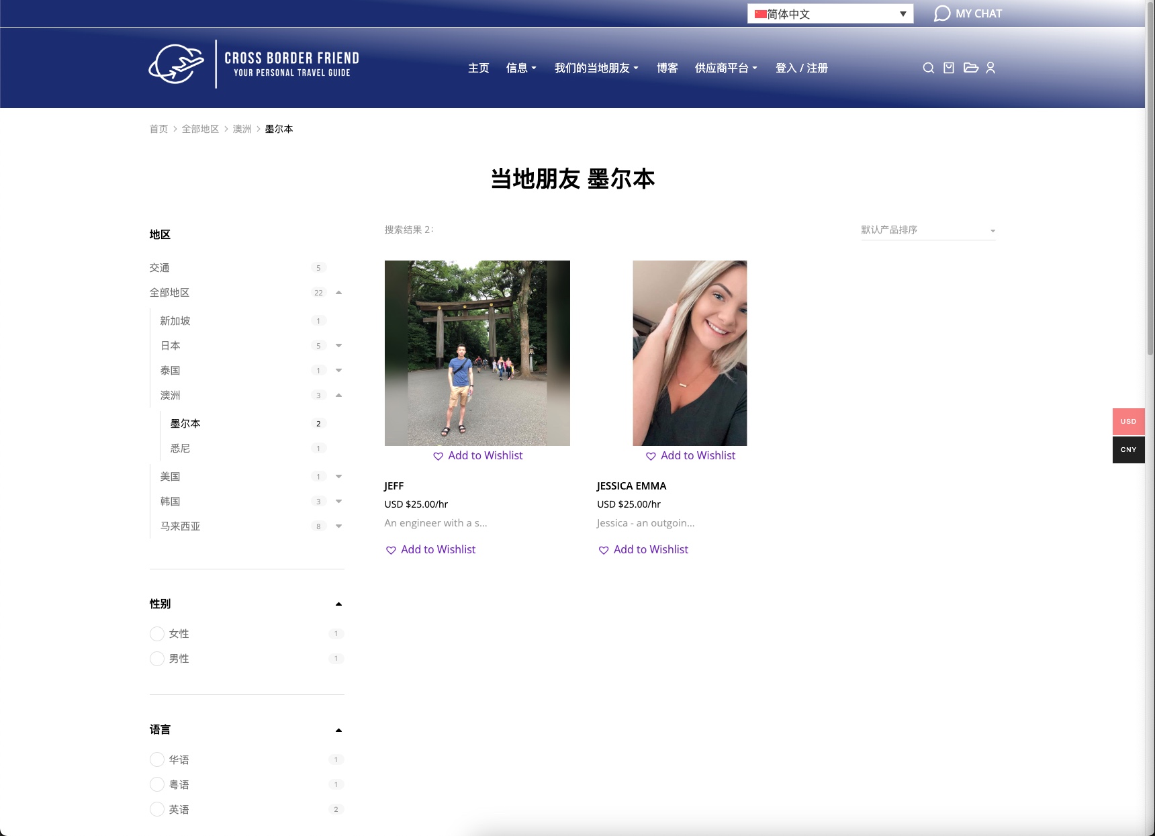Select 新加坡 region in sidebar

tap(175, 321)
